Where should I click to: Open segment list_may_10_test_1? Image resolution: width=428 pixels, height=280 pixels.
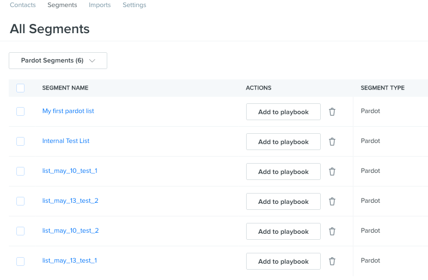pos(70,171)
